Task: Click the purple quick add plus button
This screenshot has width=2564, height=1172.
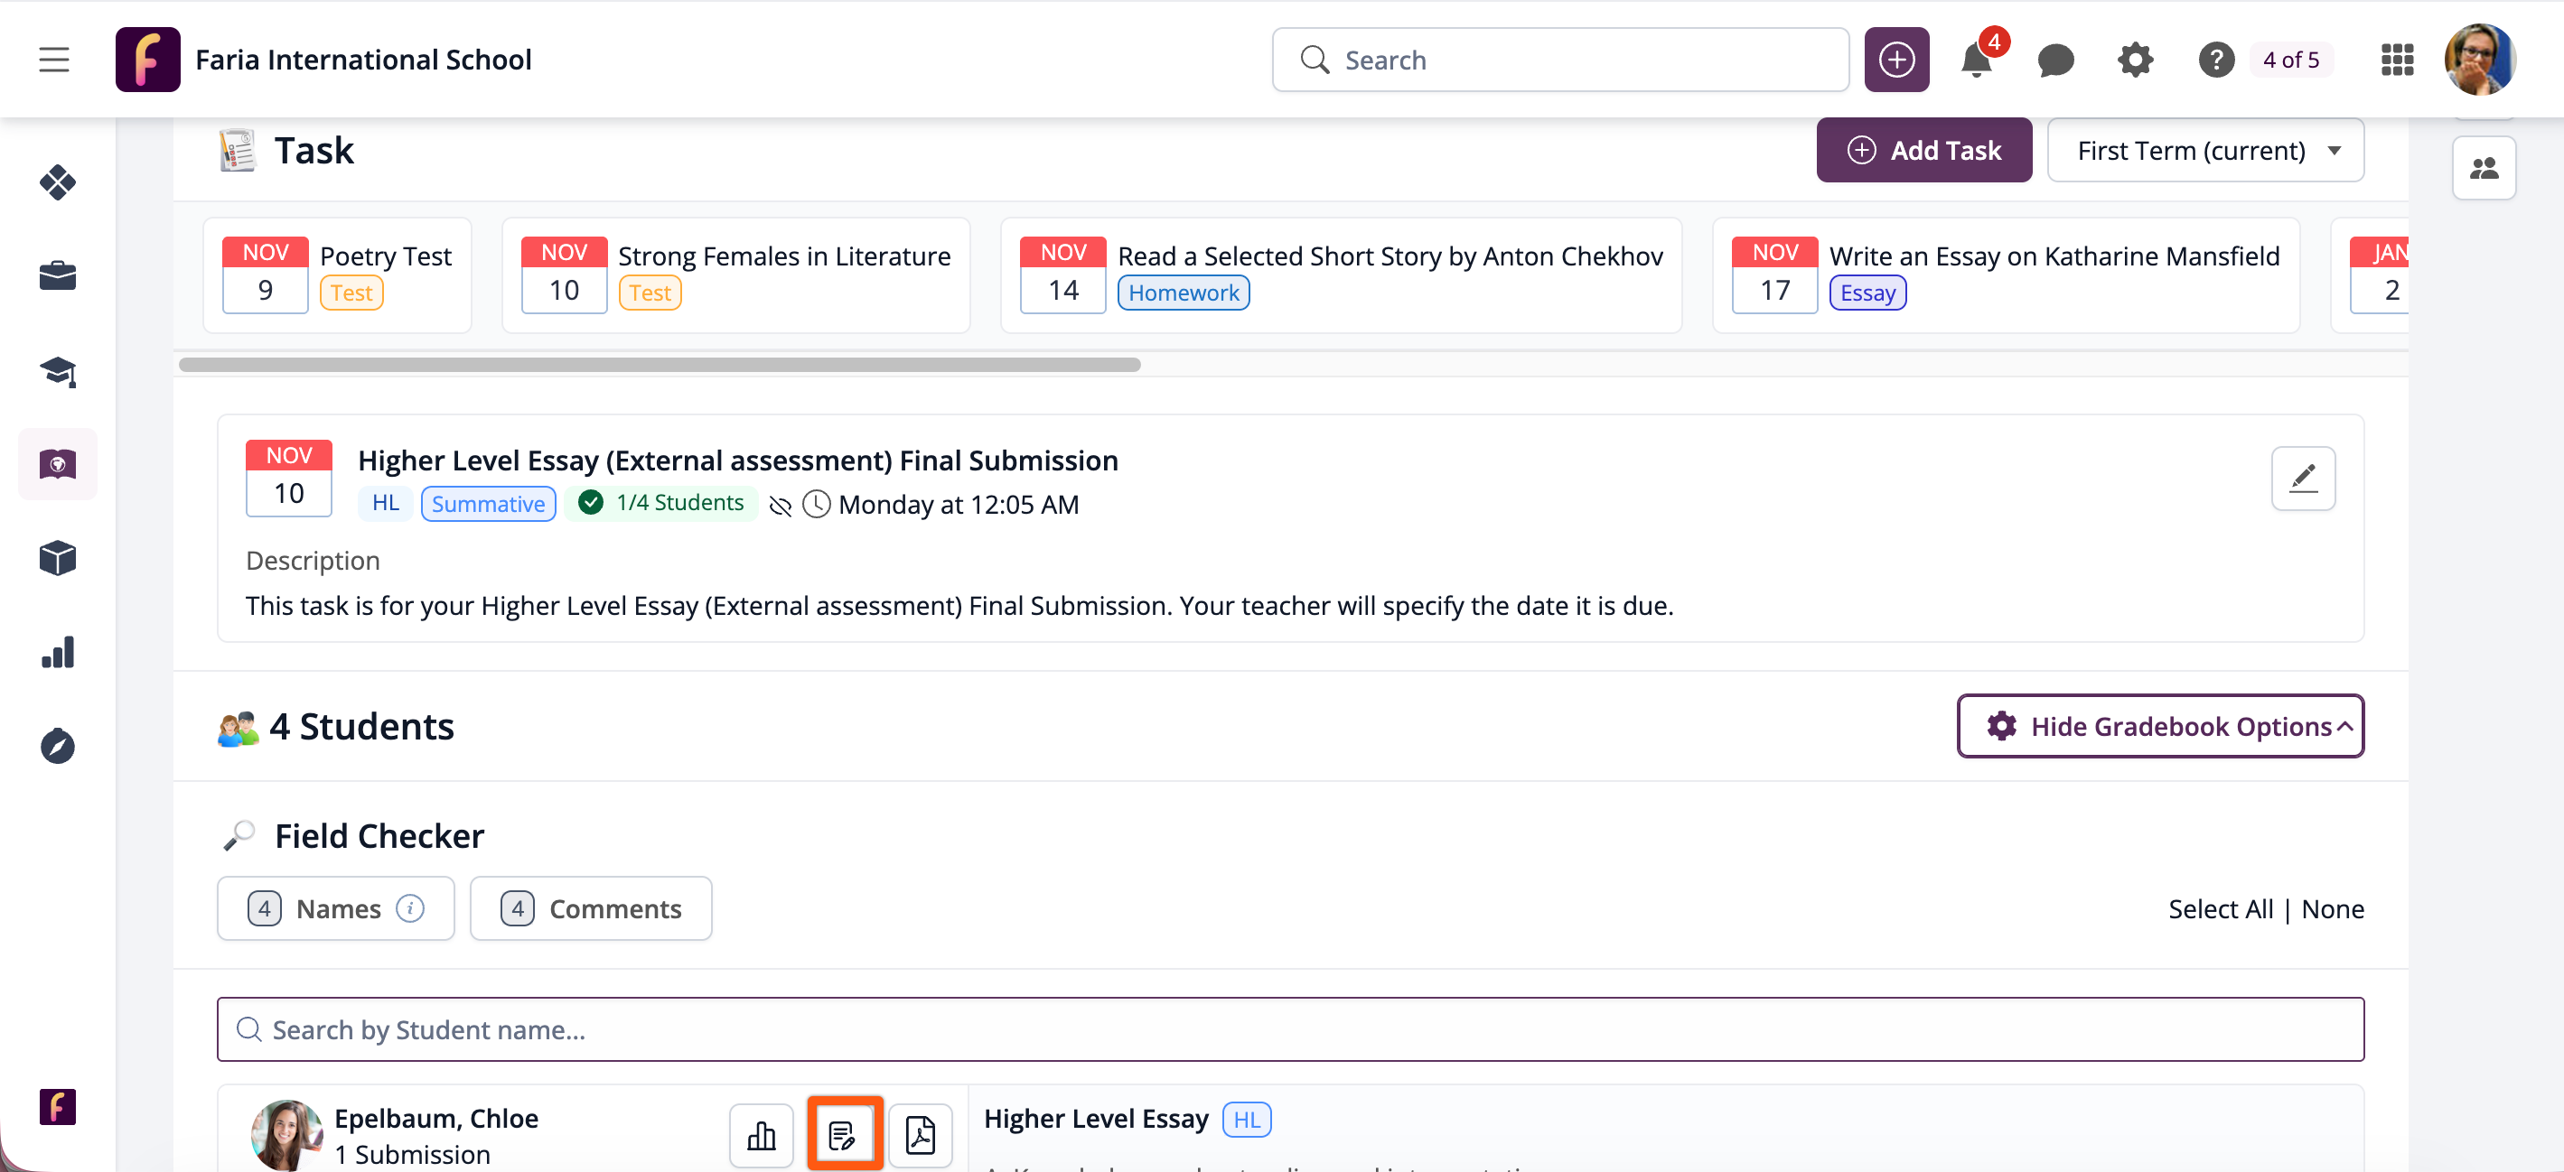Action: point(1896,60)
